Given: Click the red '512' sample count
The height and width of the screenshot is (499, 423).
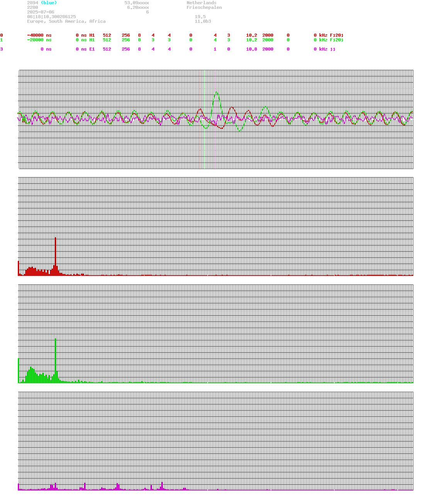Looking at the screenshot, I should click(107, 35).
